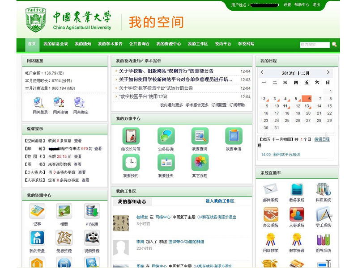The height and width of the screenshot is (268, 358).
Task: Click 查看 beside 校园卡 balance row
Action: click(78, 156)
